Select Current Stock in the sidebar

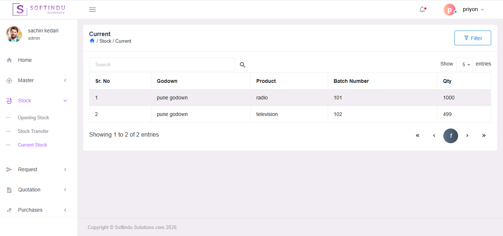coord(32,145)
